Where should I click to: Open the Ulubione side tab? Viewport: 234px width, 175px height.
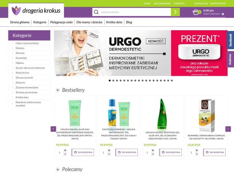click(230, 59)
